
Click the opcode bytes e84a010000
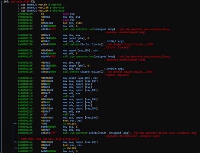pyautogui.click(x=49, y=44)
